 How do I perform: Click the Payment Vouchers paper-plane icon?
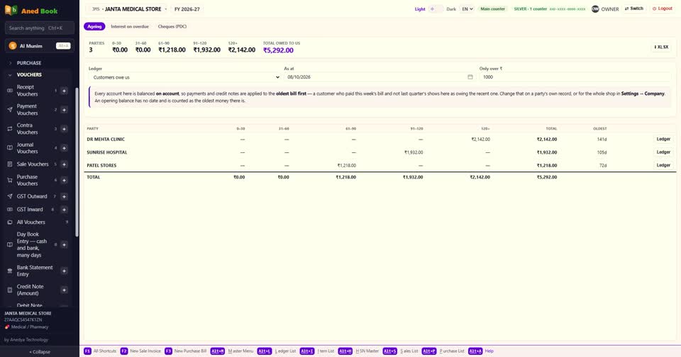point(10,110)
